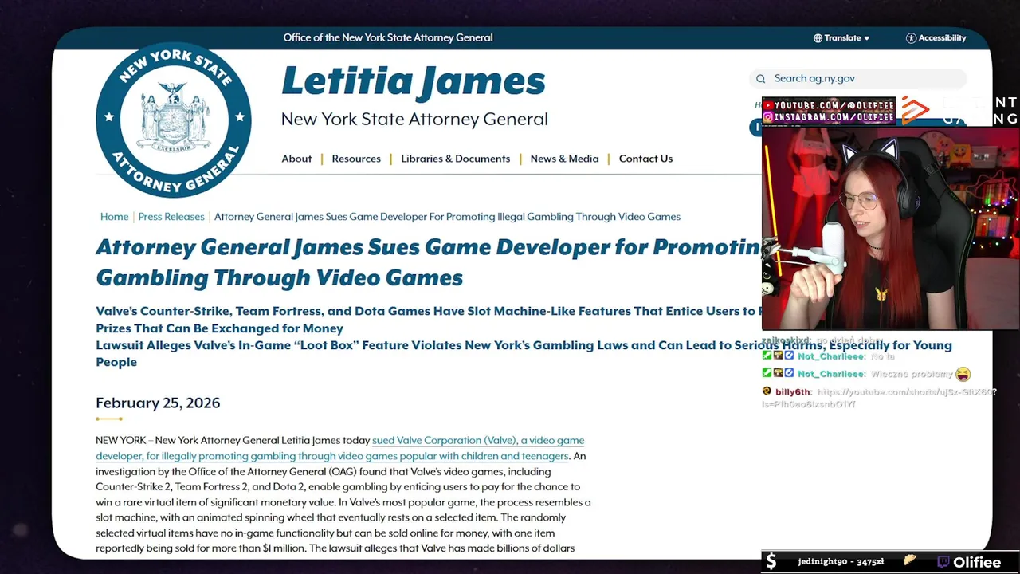The width and height of the screenshot is (1020, 574).
Task: Click the New York State Attorney General seal logo
Action: (x=174, y=120)
